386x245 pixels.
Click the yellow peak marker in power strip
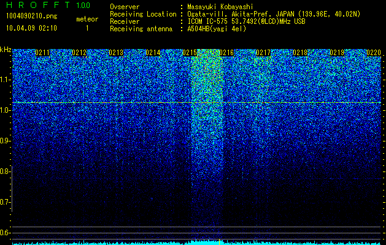click(x=219, y=242)
